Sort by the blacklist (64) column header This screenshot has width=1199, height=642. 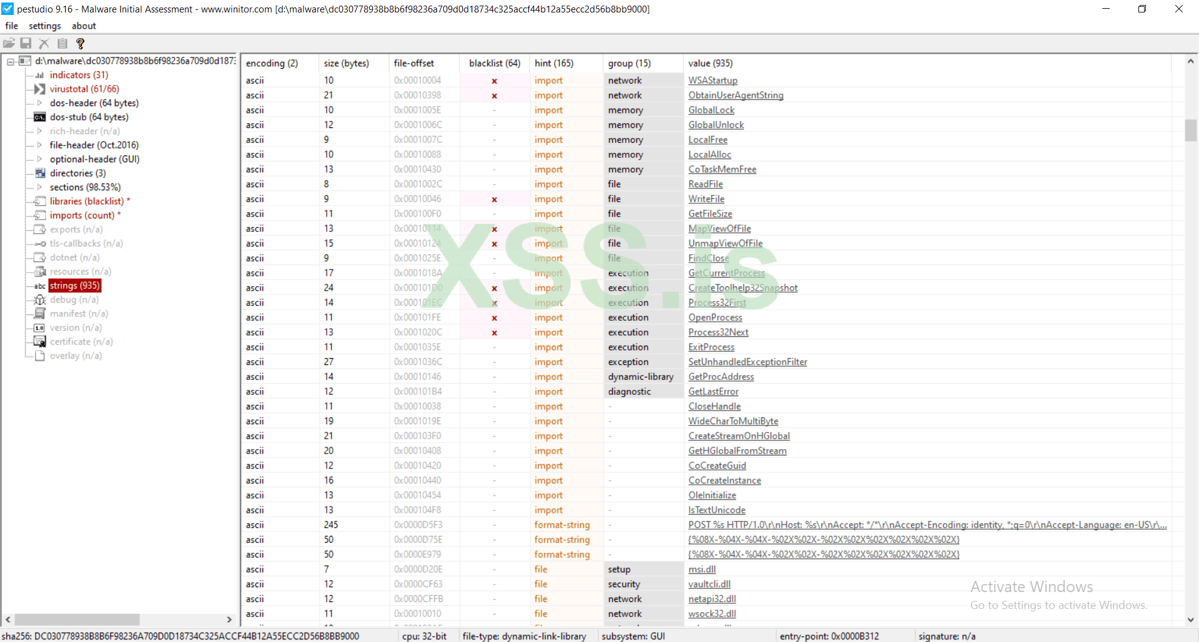click(495, 63)
